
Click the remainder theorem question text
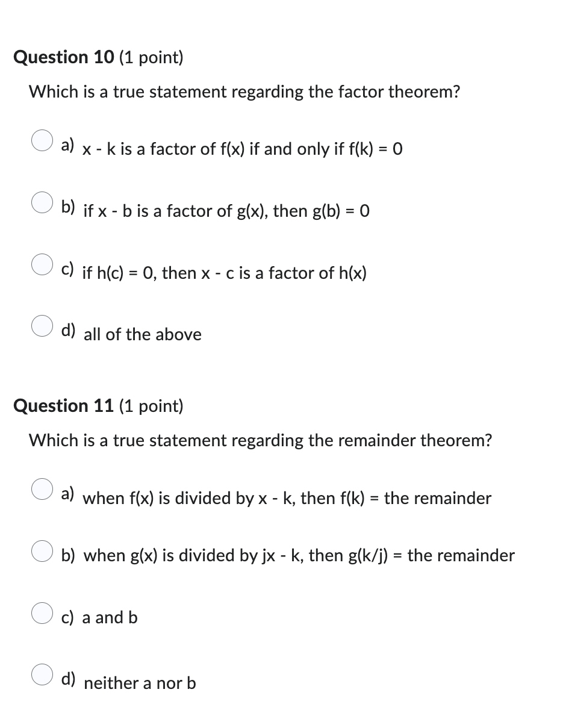tap(260, 440)
